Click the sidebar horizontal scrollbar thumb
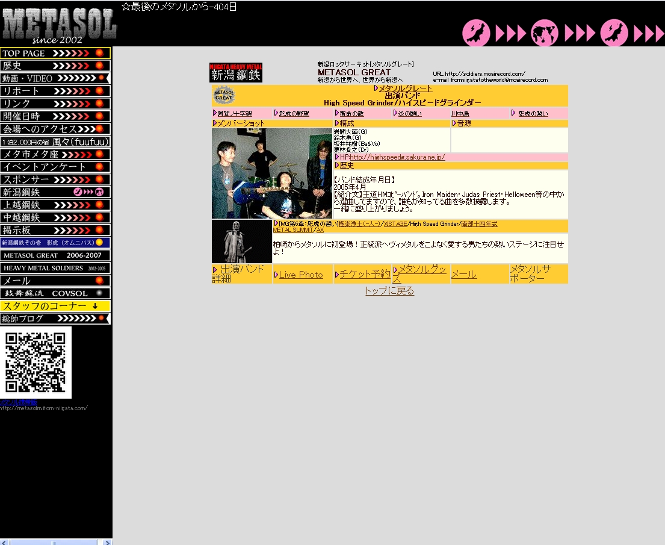 pyautogui.click(x=54, y=542)
